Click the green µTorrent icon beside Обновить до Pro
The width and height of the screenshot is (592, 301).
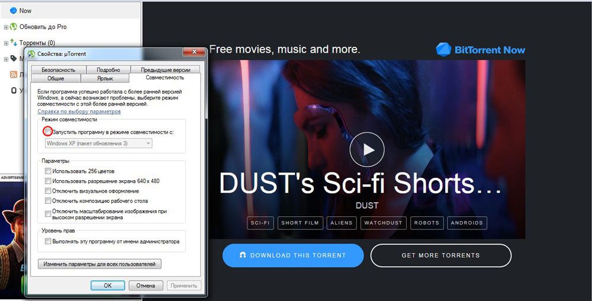14,27
